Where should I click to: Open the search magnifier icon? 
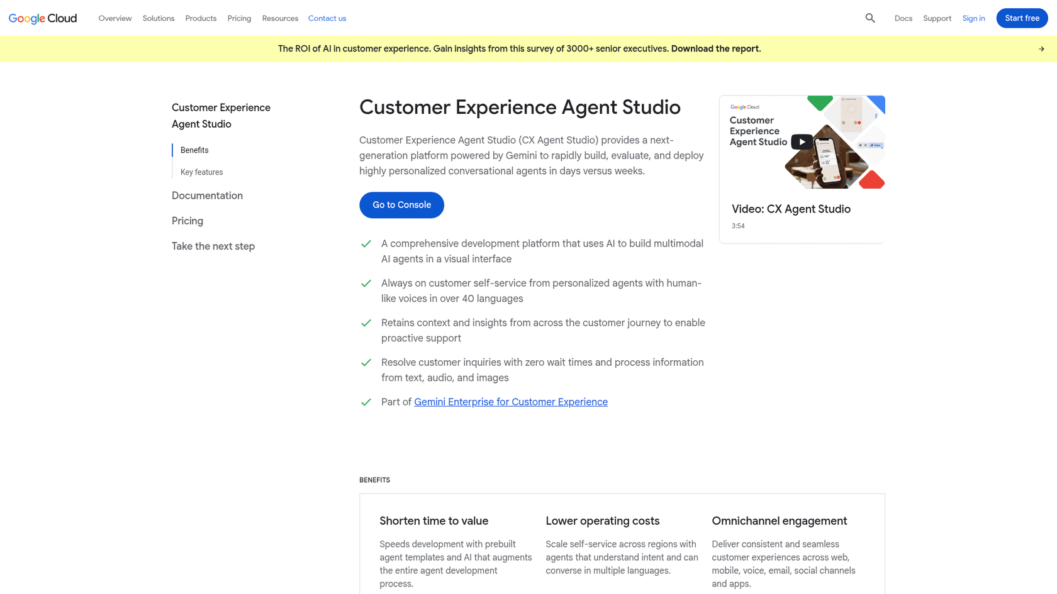pos(870,18)
